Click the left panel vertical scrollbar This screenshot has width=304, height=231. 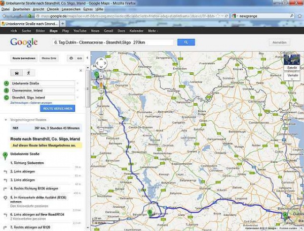(88, 88)
